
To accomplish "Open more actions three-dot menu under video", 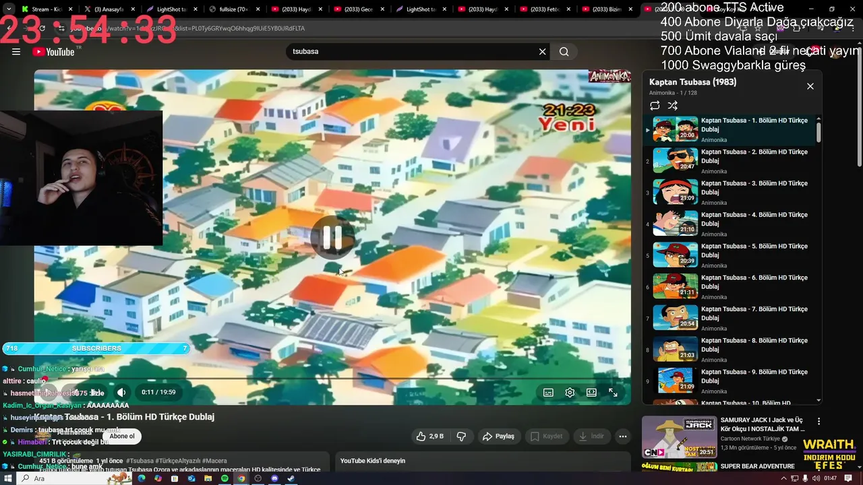I will (x=623, y=437).
